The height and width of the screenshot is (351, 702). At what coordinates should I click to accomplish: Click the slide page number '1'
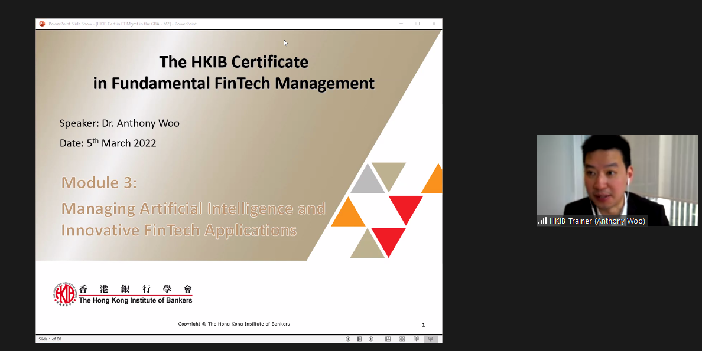click(424, 324)
